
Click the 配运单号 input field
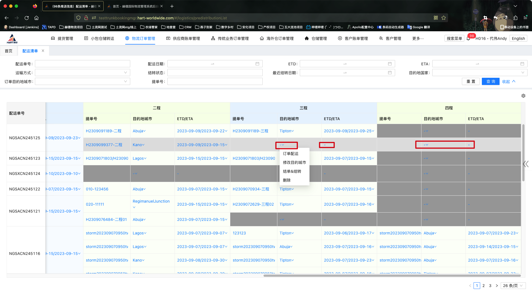click(x=82, y=64)
